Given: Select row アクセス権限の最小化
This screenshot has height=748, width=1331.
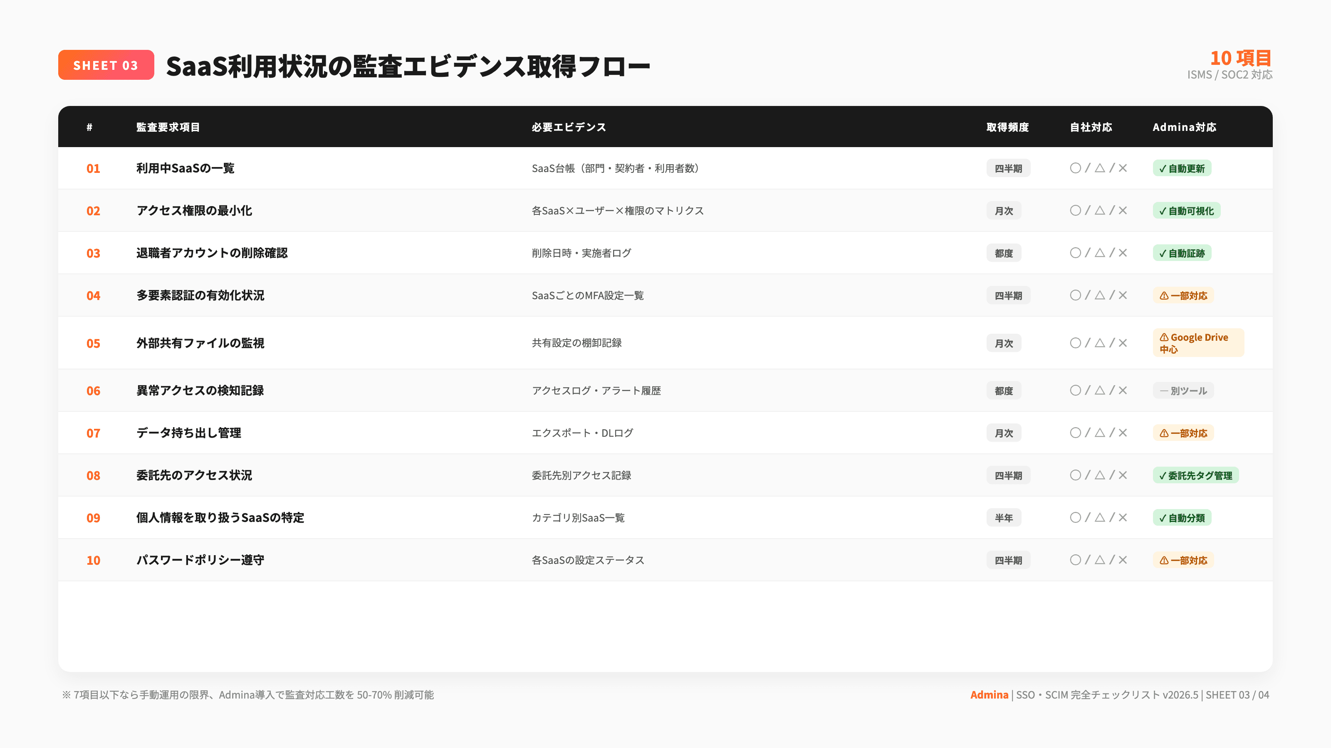Looking at the screenshot, I should point(665,211).
